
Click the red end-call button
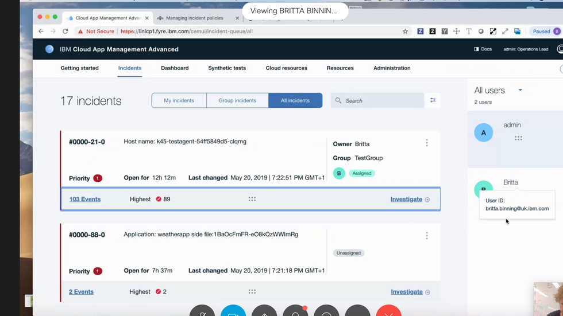click(x=388, y=311)
